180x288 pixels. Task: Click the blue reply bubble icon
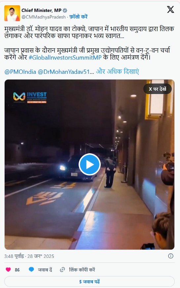pos(31,269)
